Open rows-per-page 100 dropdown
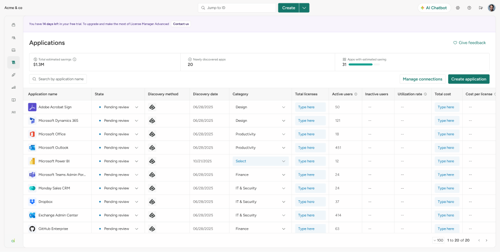This screenshot has height=252, width=500. click(x=438, y=240)
